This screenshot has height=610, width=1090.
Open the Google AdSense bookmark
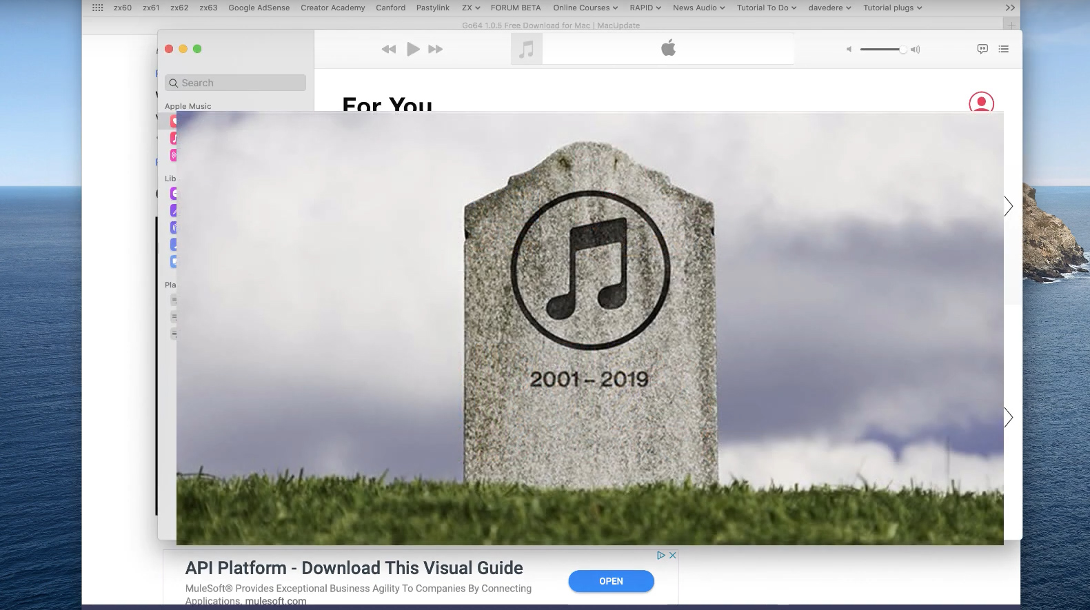(259, 8)
